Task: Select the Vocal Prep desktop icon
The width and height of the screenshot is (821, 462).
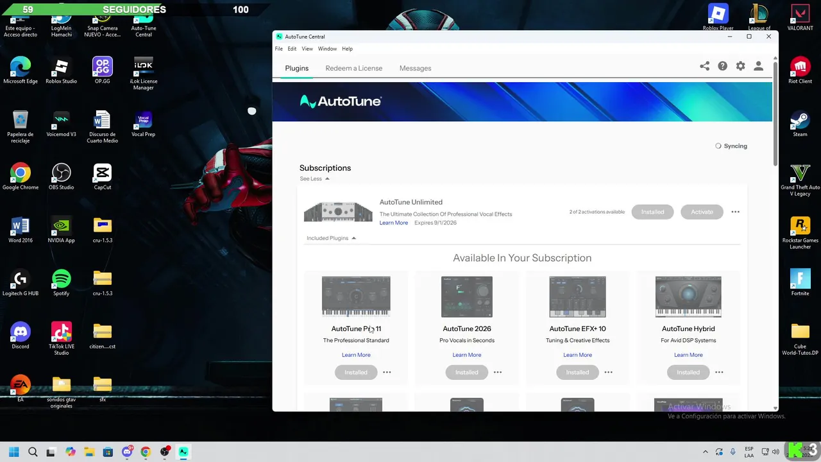Action: 143,124
